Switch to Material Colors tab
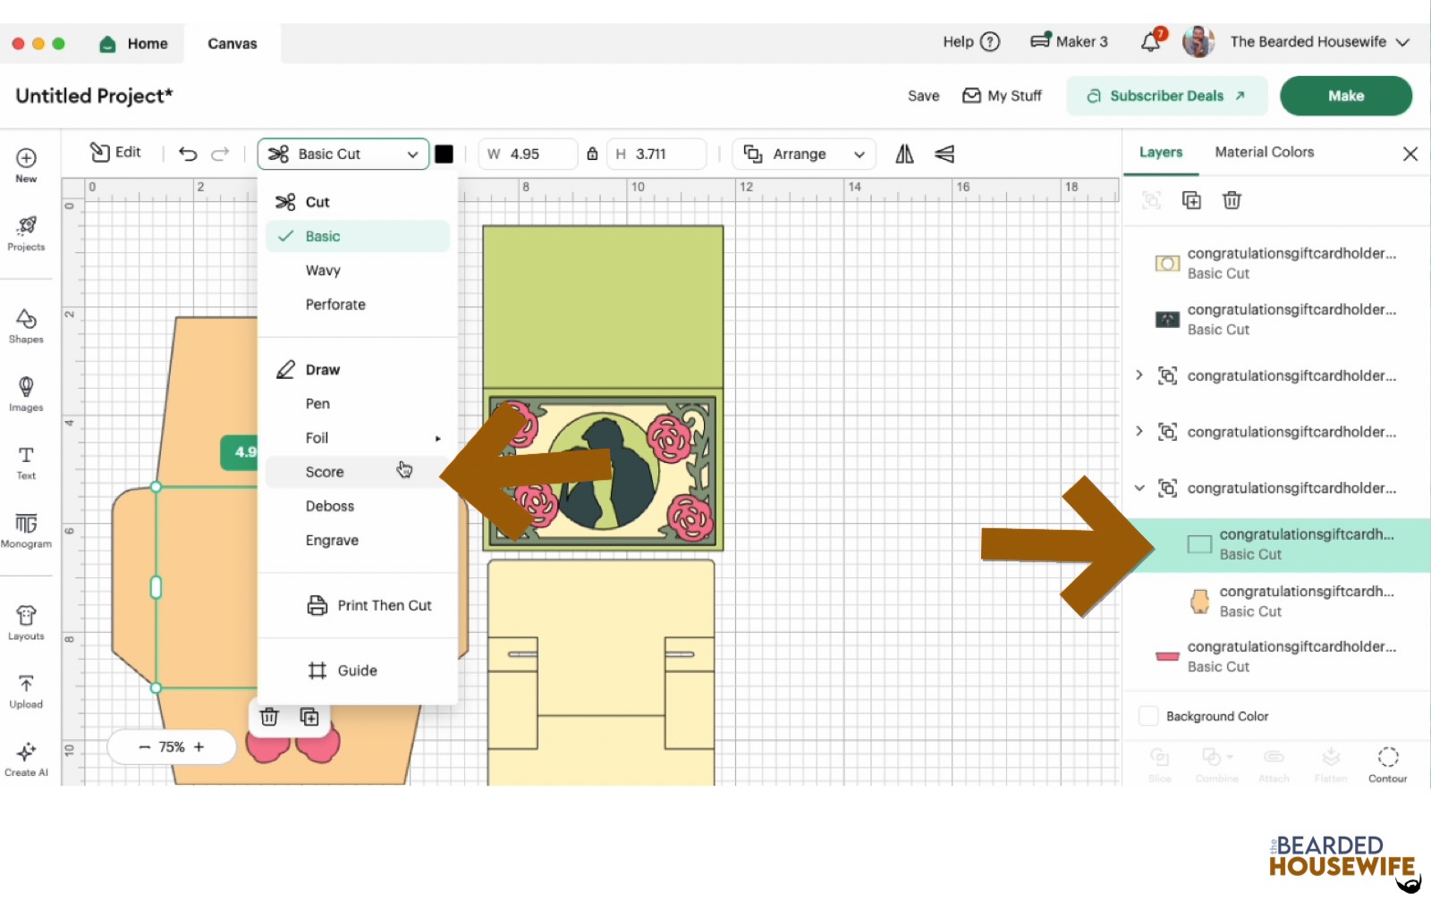 click(x=1264, y=152)
